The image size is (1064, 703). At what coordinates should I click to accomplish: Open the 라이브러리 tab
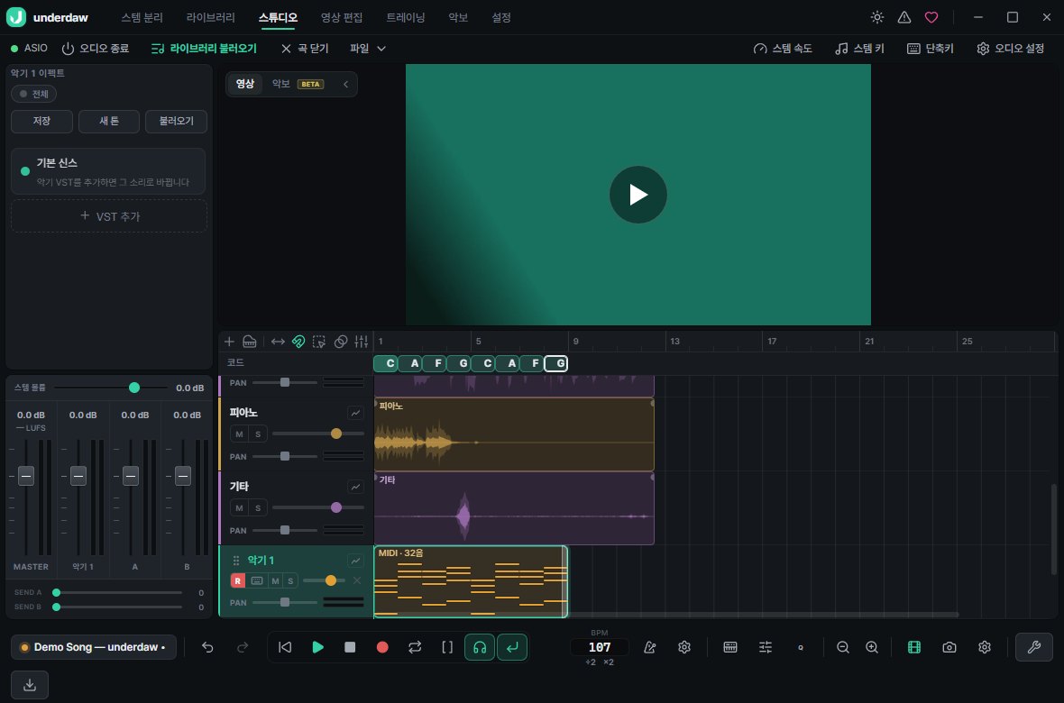point(211,18)
